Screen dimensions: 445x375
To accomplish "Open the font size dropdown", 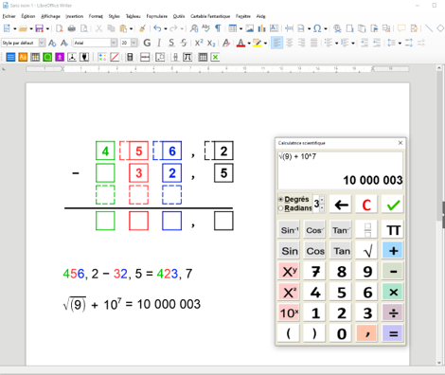I will coord(134,43).
